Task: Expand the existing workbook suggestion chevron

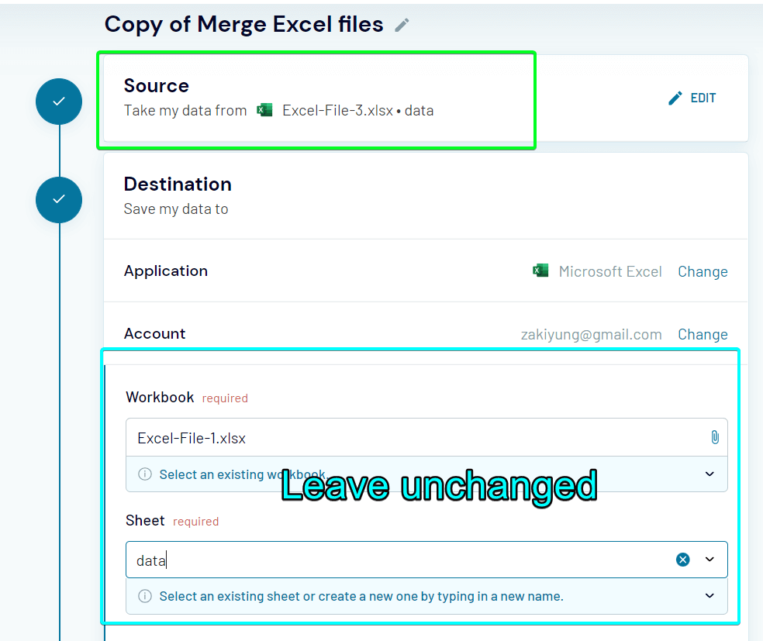Action: pyautogui.click(x=709, y=474)
